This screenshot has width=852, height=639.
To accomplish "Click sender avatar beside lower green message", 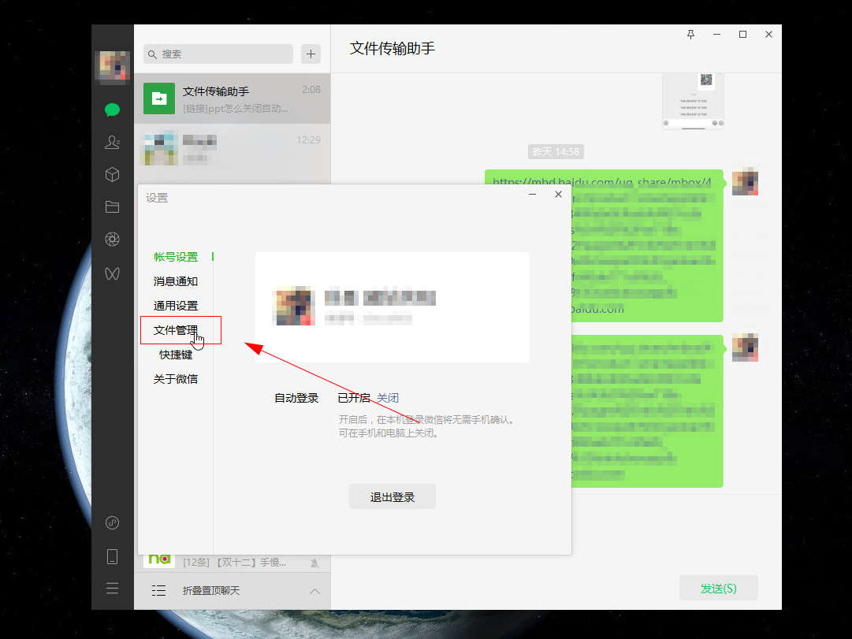I will point(745,348).
